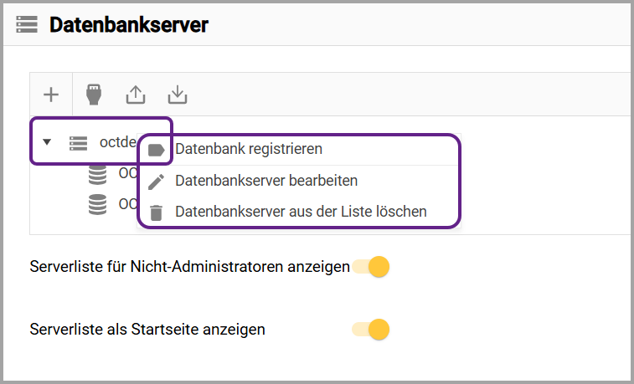The height and width of the screenshot is (384, 634).
Task: Click the first database cylinder icon
Action: [98, 175]
